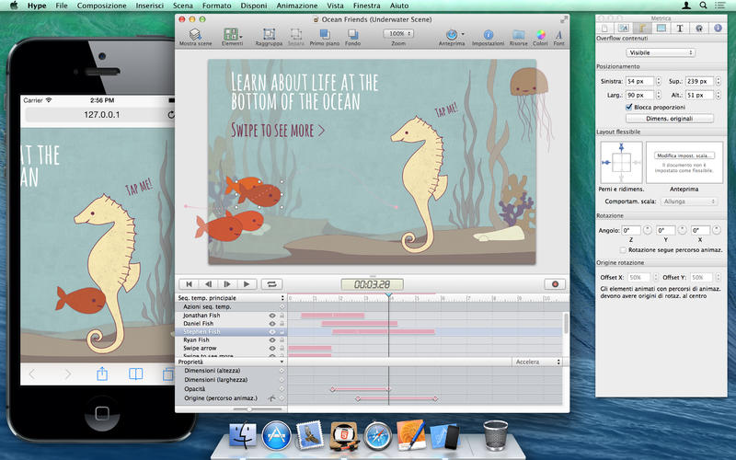Screen dimensions: 736x460
Task: Click the Primo piano toolbar icon
Action: 323,34
